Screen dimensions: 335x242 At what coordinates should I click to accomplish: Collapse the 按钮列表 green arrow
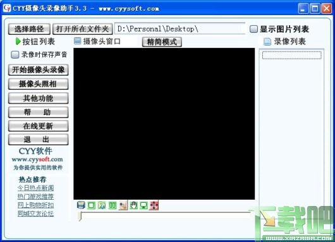pyautogui.click(x=18, y=42)
